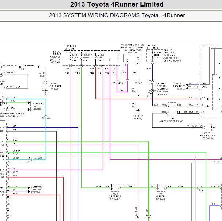
Task: Click the Interior Lights System green arrow
Action: [x=29, y=103]
